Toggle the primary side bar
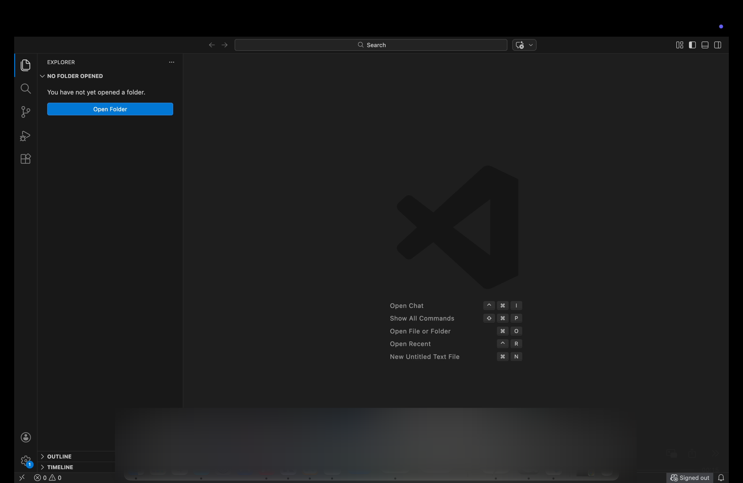Screen dimensions: 743x483 pyautogui.click(x=692, y=45)
